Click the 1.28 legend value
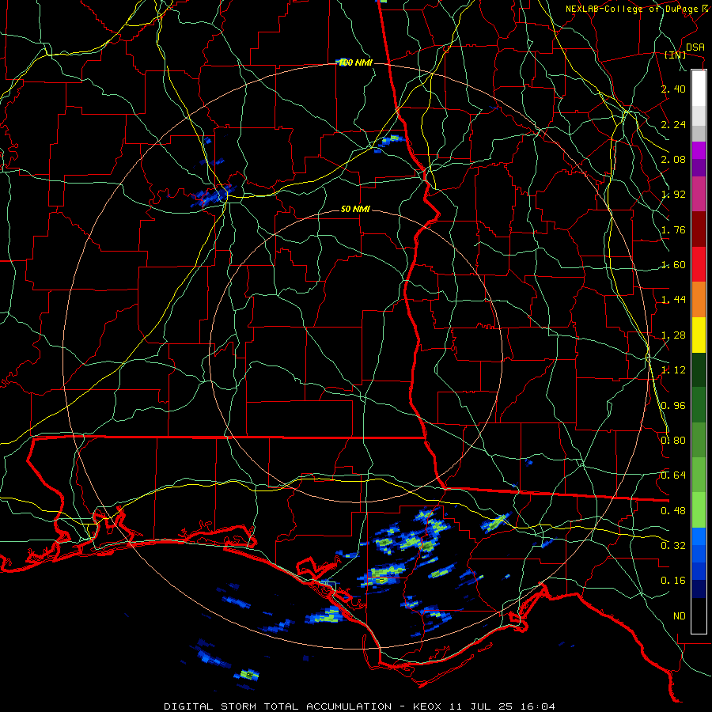The height and width of the screenshot is (712, 712). 673,335
